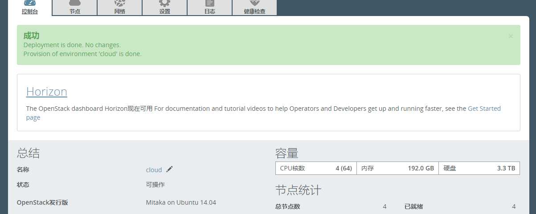Click Mitaka on Ubuntu 14.04 text
This screenshot has width=536, height=214.
tap(181, 202)
